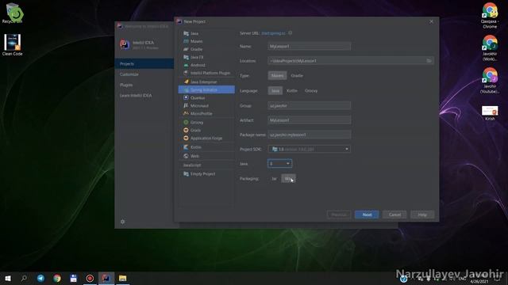
Task: Open the Project SDK dropdown
Action: 309,149
